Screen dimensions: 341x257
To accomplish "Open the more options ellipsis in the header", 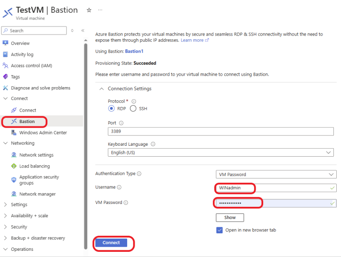I will 100,10.
